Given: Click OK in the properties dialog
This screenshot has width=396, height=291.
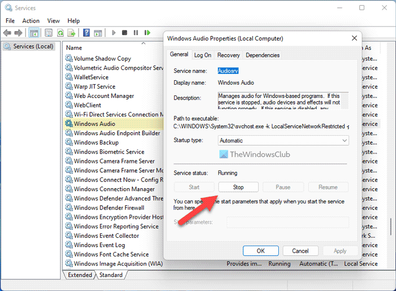Looking at the screenshot, I should tap(261, 251).
